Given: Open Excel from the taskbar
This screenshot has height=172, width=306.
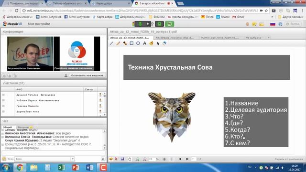Looking at the screenshot, I should pyautogui.click(x=62, y=168).
